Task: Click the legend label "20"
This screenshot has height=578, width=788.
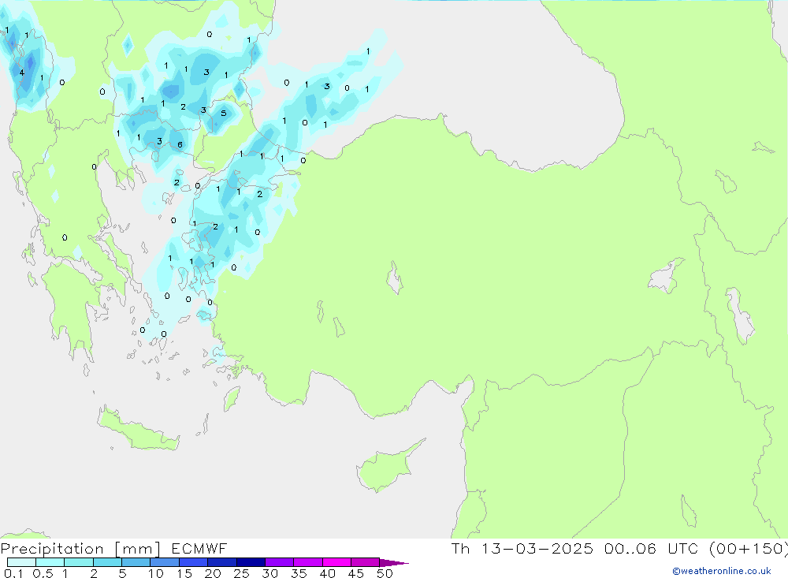Action: (213, 573)
